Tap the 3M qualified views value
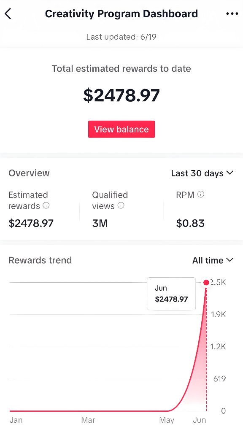Image resolution: width=243 pixels, height=432 pixels. [x=100, y=223]
